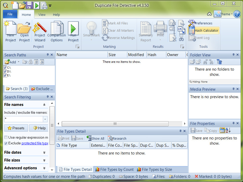This screenshot has width=243, height=182.
Task: Click the Add search path button
Action: (x=10, y=62)
